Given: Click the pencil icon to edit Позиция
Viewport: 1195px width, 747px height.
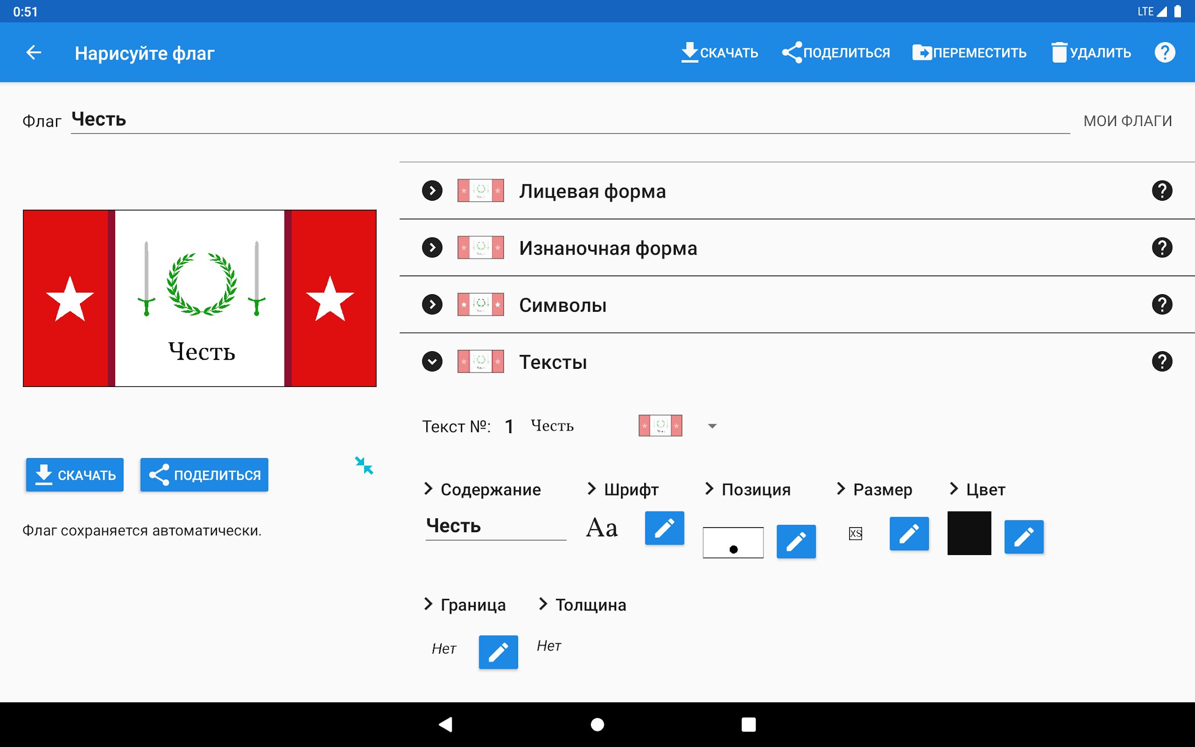Looking at the screenshot, I should [796, 542].
